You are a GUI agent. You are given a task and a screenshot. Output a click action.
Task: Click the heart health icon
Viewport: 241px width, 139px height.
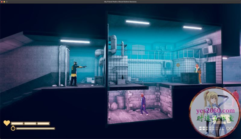pyautogui.click(x=6, y=123)
